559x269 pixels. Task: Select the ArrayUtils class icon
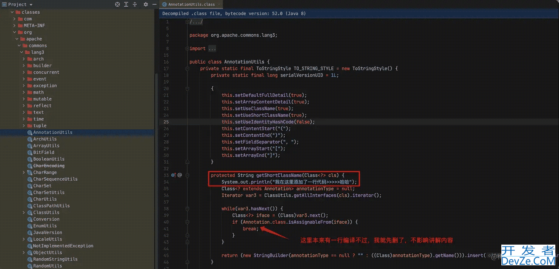point(30,146)
